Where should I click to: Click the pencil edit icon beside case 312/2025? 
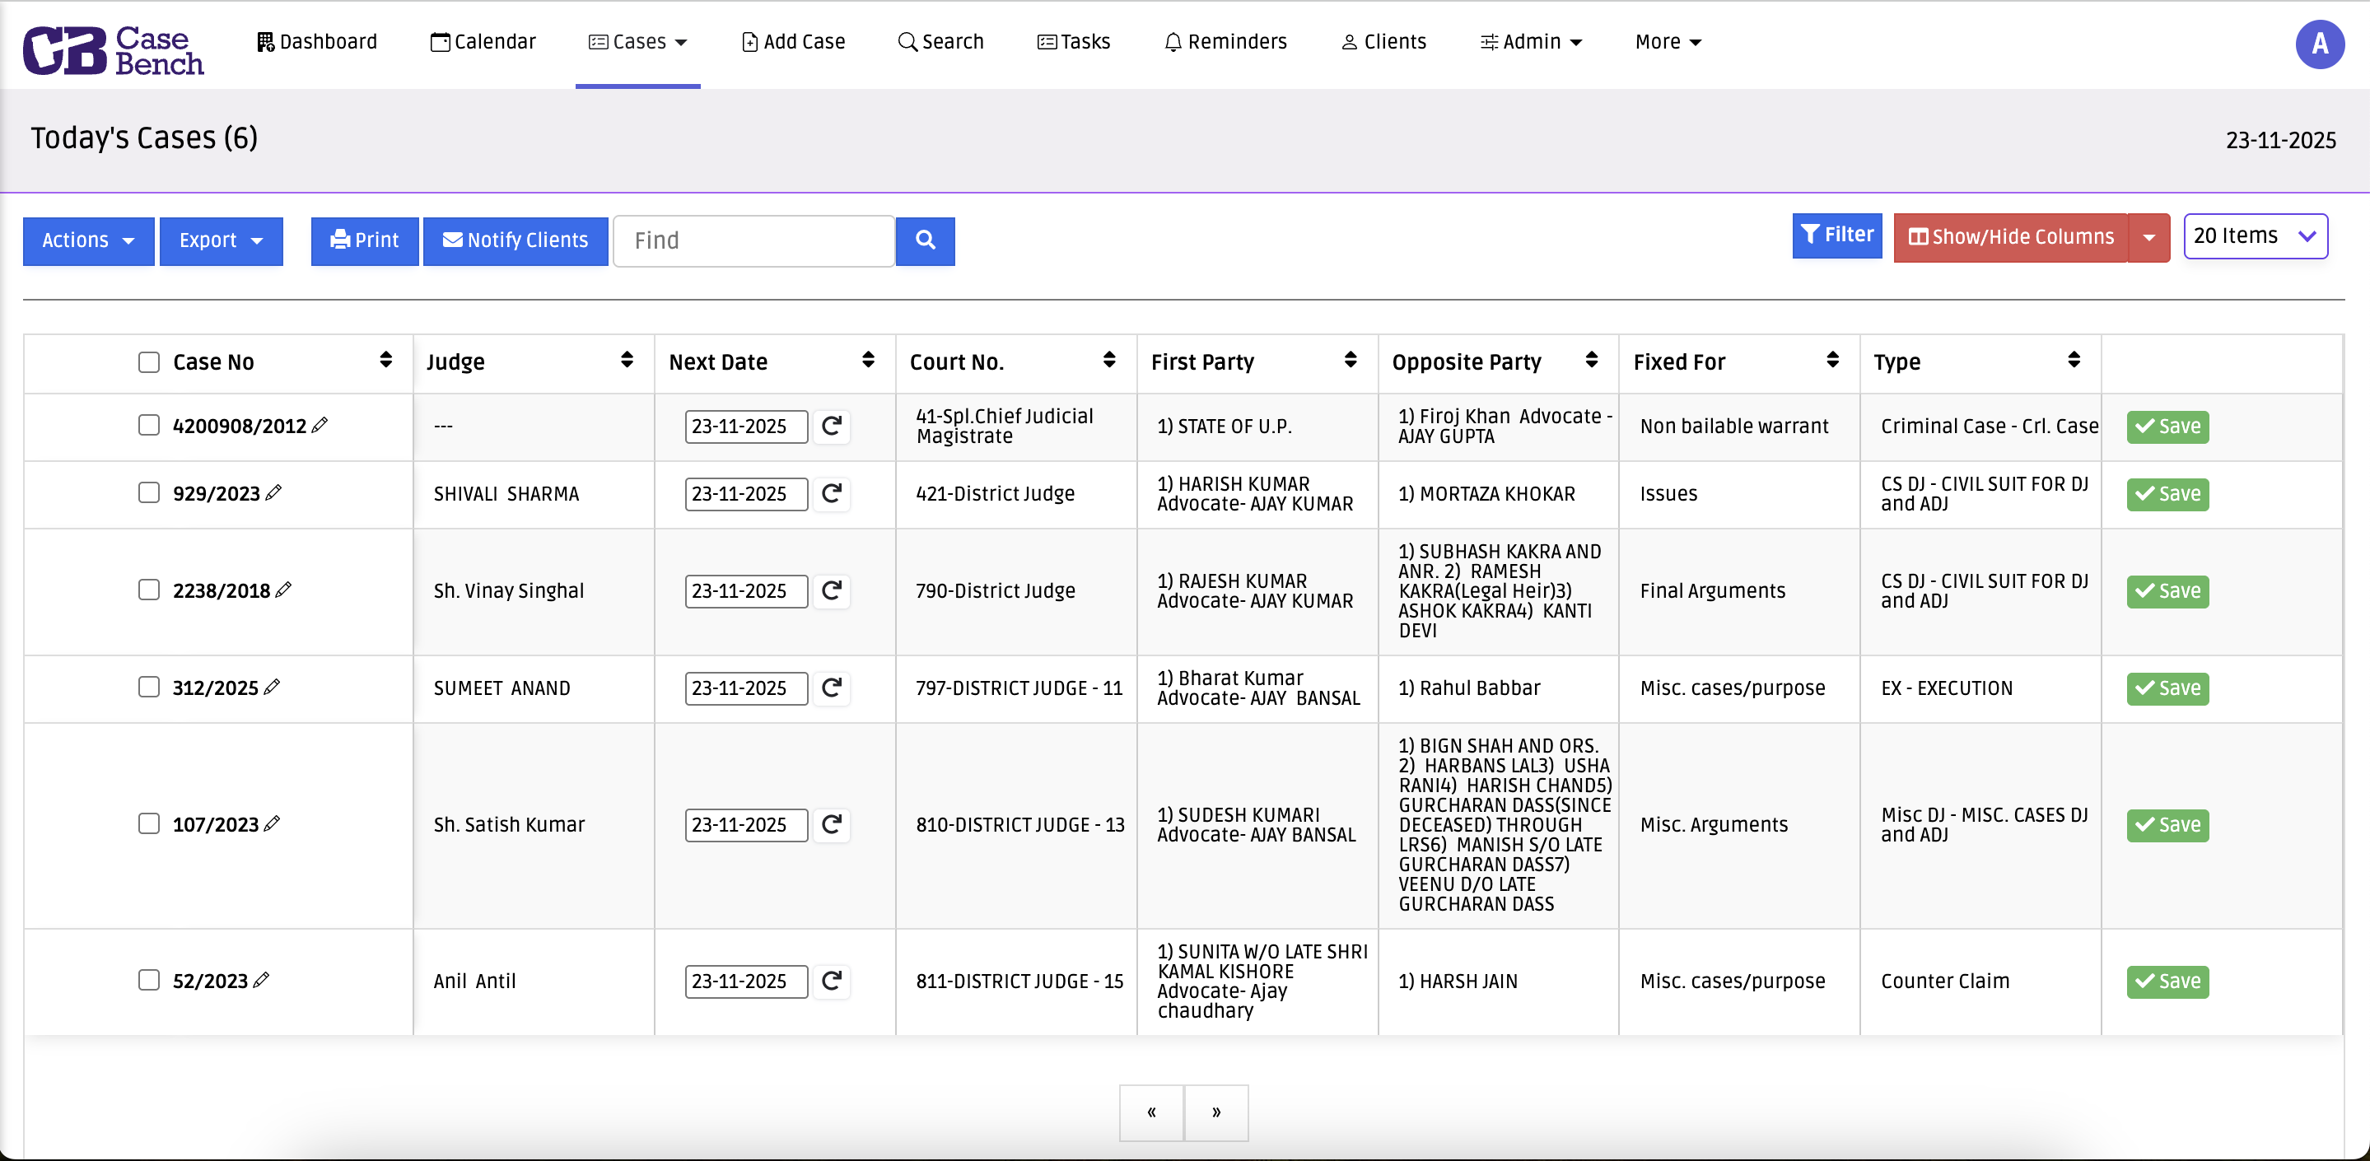pos(272,688)
